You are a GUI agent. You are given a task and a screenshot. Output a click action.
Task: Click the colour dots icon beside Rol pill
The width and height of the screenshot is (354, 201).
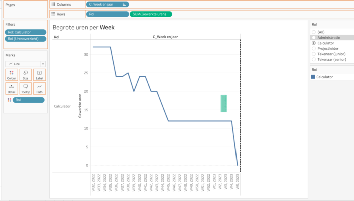point(9,100)
